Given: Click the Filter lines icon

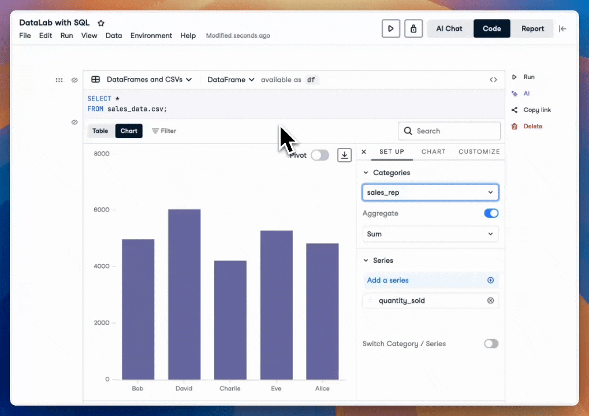Looking at the screenshot, I should [155, 131].
